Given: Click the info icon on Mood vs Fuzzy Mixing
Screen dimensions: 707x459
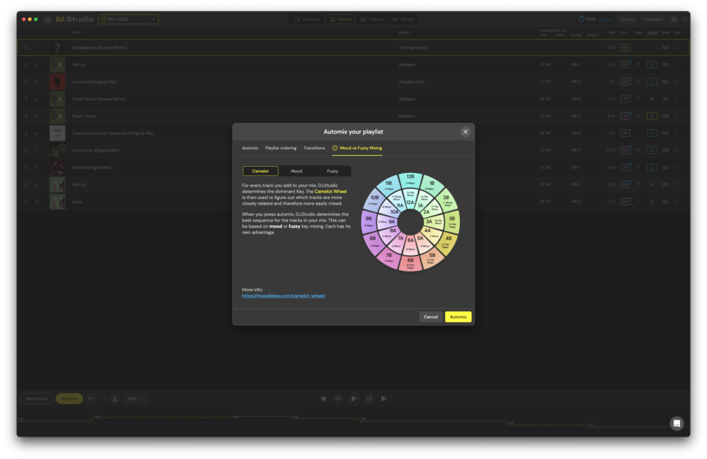Looking at the screenshot, I should tap(335, 148).
